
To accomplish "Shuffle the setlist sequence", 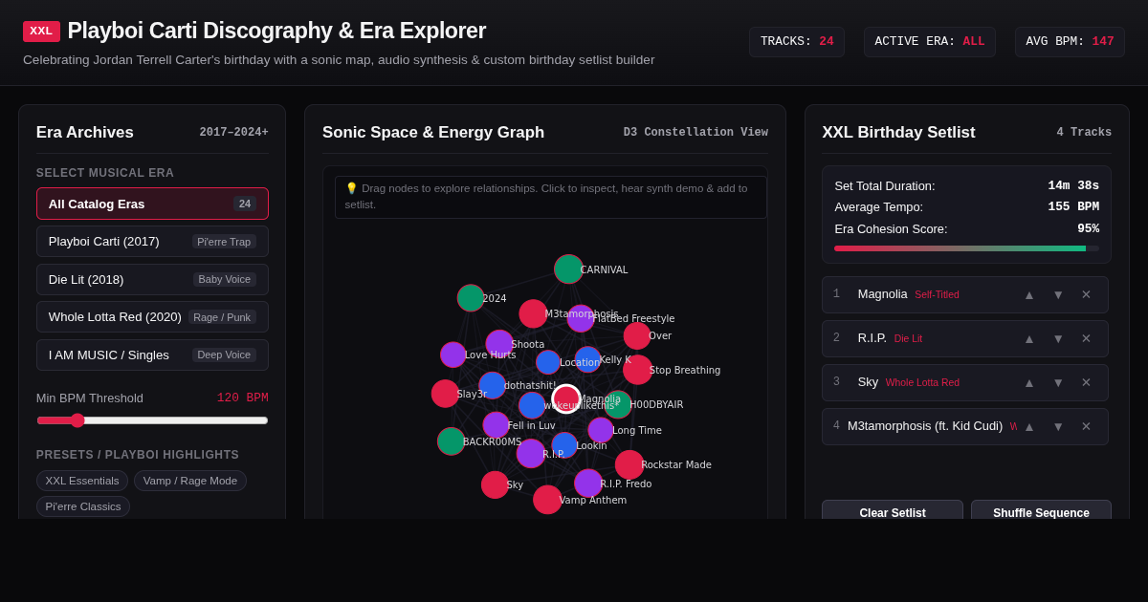I will coord(1041,510).
